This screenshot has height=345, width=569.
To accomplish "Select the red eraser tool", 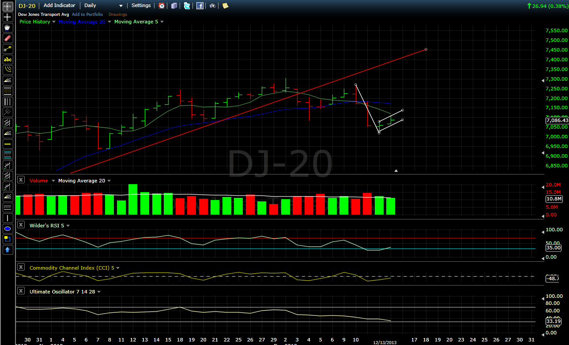I will pos(8,38).
